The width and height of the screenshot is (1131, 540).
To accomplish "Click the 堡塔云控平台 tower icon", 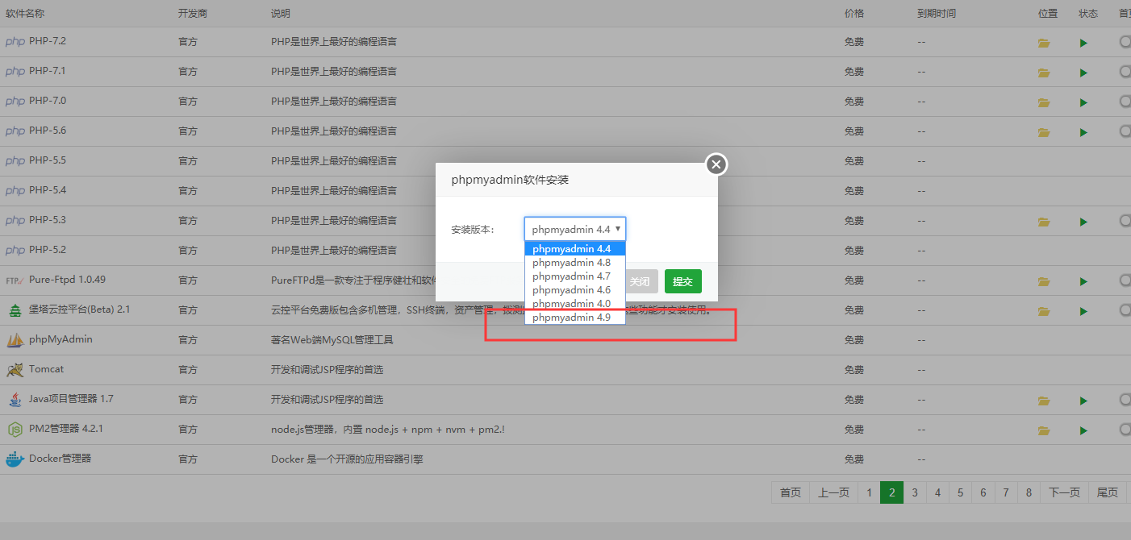I will (x=15, y=310).
